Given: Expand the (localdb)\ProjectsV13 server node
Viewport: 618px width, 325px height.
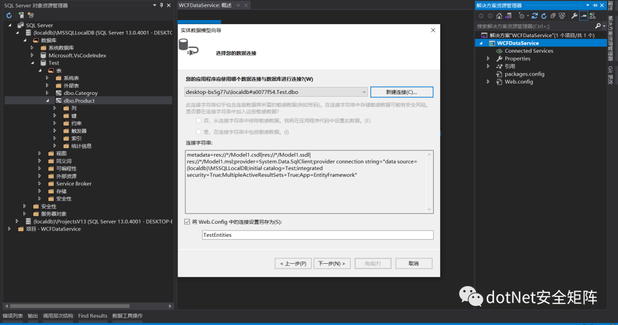Looking at the screenshot, I should coord(17,221).
